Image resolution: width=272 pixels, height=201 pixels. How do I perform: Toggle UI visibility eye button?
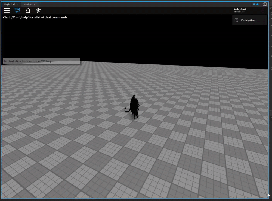256,4
